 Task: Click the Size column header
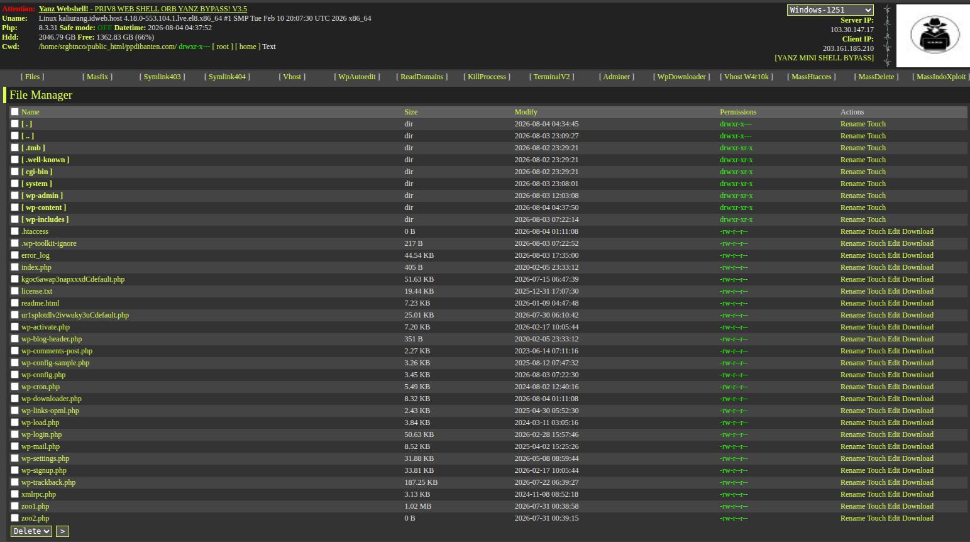tap(411, 112)
